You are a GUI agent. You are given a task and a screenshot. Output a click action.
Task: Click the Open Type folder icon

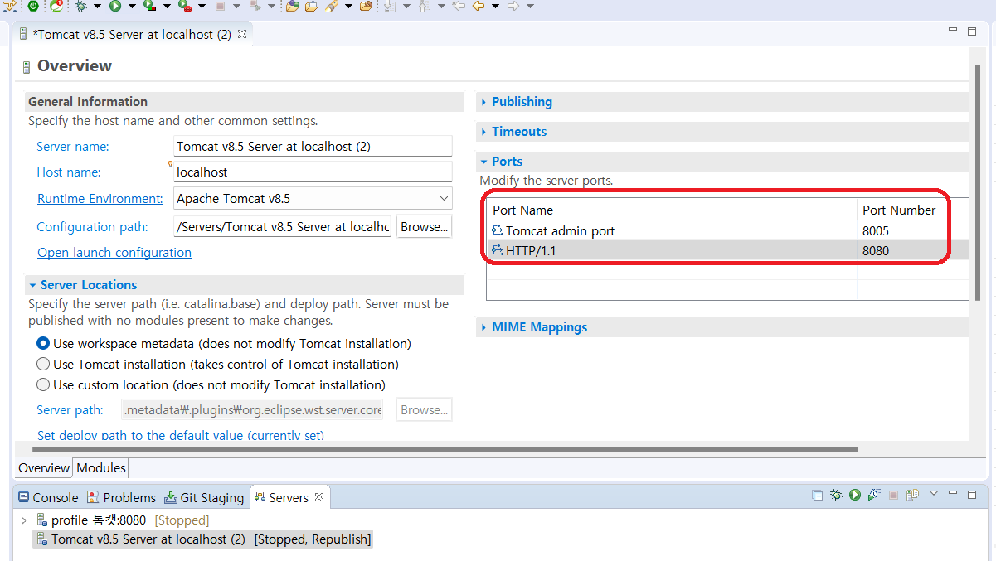[292, 6]
